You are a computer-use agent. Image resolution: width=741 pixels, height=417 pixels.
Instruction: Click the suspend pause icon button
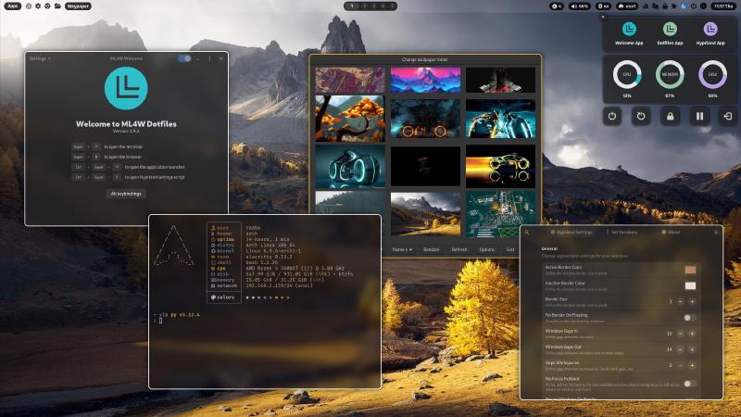(699, 116)
